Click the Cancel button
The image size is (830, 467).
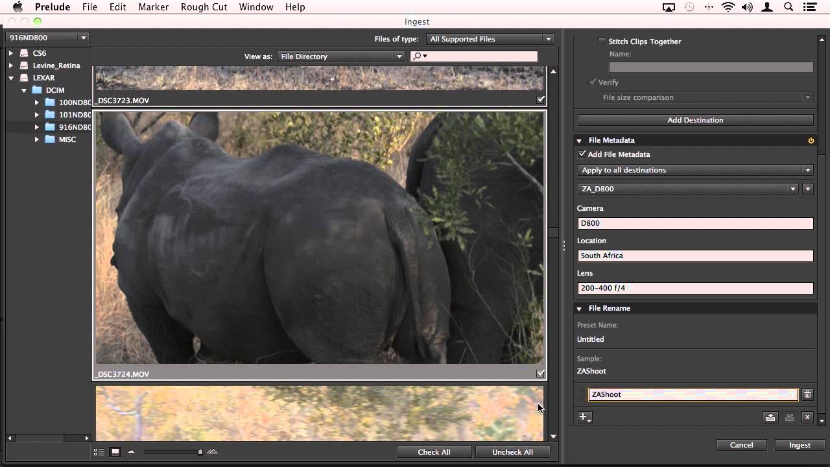[741, 445]
